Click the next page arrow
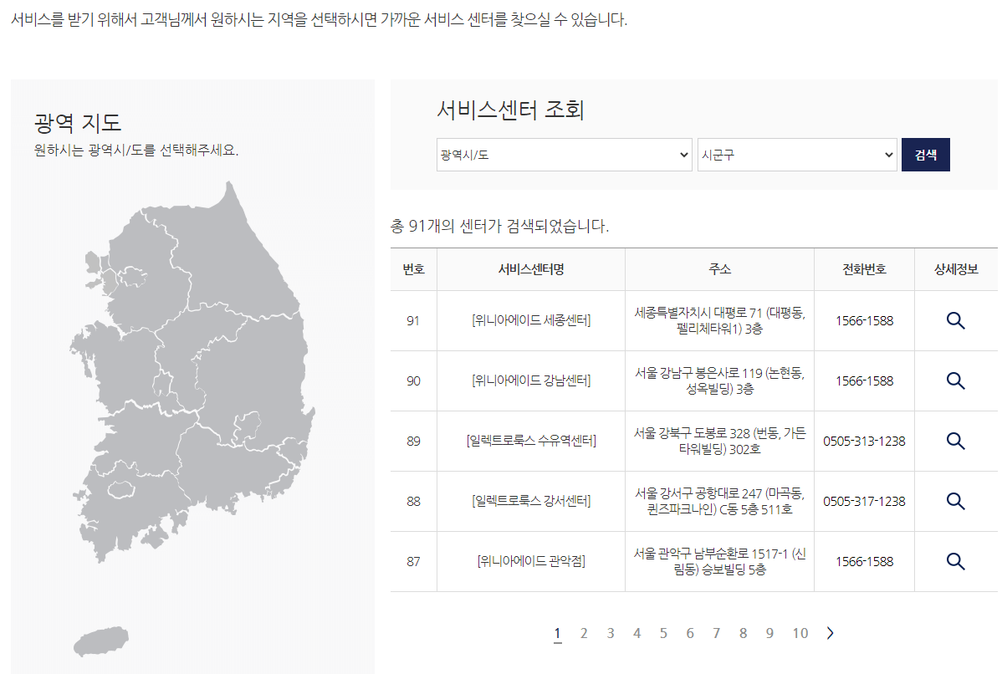This screenshot has height=674, width=1002. pyautogui.click(x=830, y=633)
